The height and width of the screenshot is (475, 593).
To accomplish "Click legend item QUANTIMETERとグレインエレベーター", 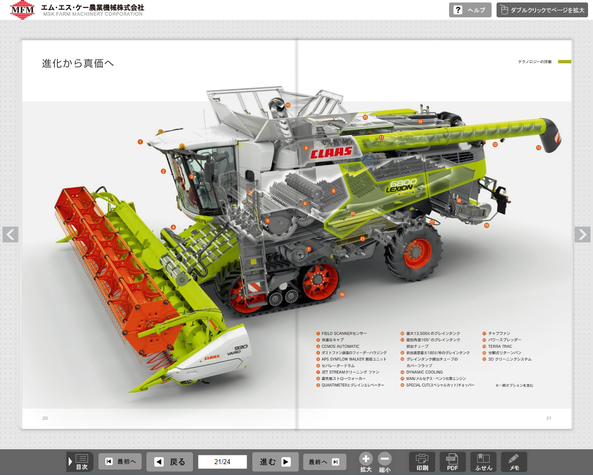I will (350, 385).
